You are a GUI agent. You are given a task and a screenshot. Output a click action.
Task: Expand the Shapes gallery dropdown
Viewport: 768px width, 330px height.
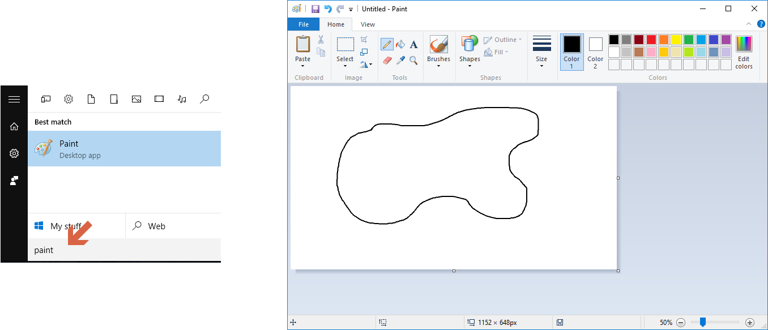[470, 52]
